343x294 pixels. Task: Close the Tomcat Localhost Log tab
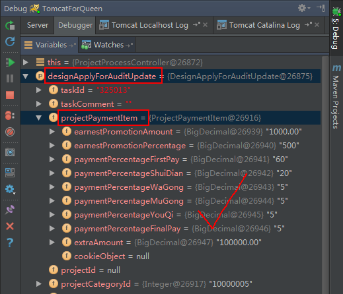[x=205, y=25]
